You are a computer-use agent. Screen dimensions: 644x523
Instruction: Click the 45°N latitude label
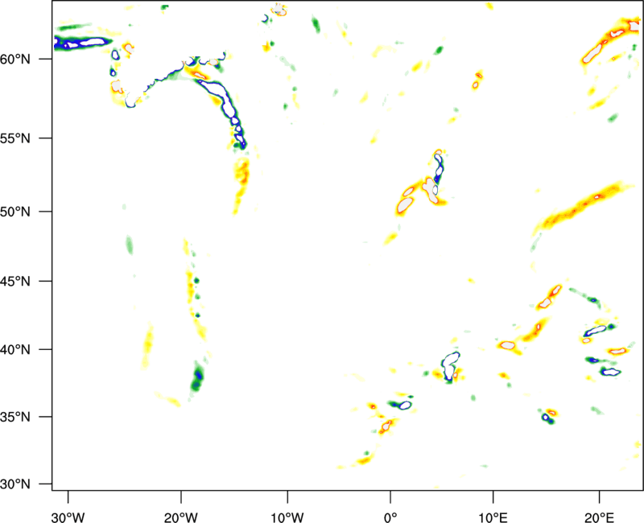click(x=15, y=282)
